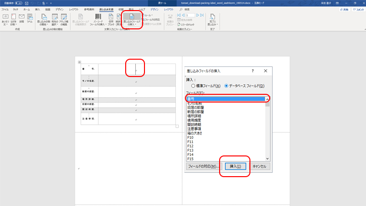Select the データベースフィールド radio button
The width and height of the screenshot is (366, 206).
227,86
